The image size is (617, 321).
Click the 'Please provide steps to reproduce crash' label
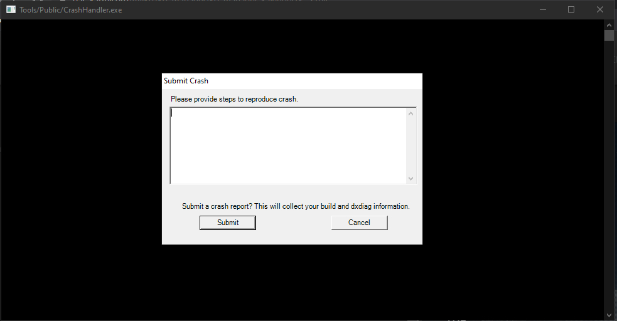[x=234, y=99]
